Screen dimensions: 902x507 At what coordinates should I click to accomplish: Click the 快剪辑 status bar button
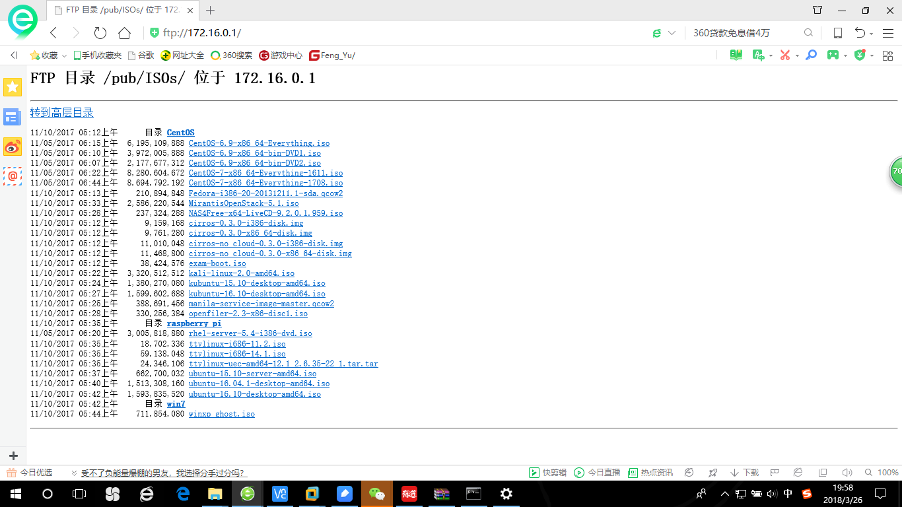[547, 473]
